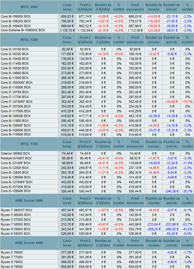The image size is (194, 269).
Task: Select the -52,7% percent difference cell
Action: point(187,224)
